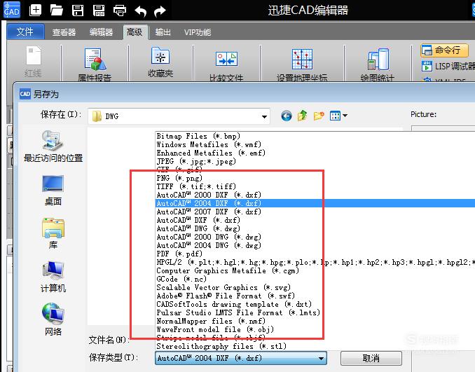Go to 库 libraries location
This screenshot has height=372, width=475.
pos(53,234)
